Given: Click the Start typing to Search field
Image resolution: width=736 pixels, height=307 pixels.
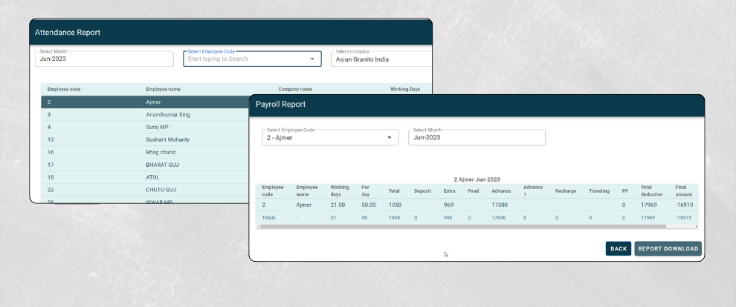Looking at the screenshot, I should pyautogui.click(x=245, y=59).
